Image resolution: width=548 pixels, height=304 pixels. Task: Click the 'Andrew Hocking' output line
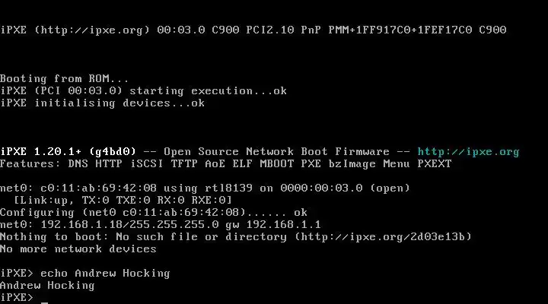[x=47, y=286]
